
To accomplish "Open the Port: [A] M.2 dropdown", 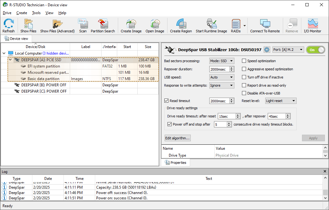I will pos(288,50).
